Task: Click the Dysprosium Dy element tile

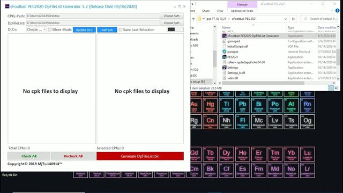Action: point(226,154)
